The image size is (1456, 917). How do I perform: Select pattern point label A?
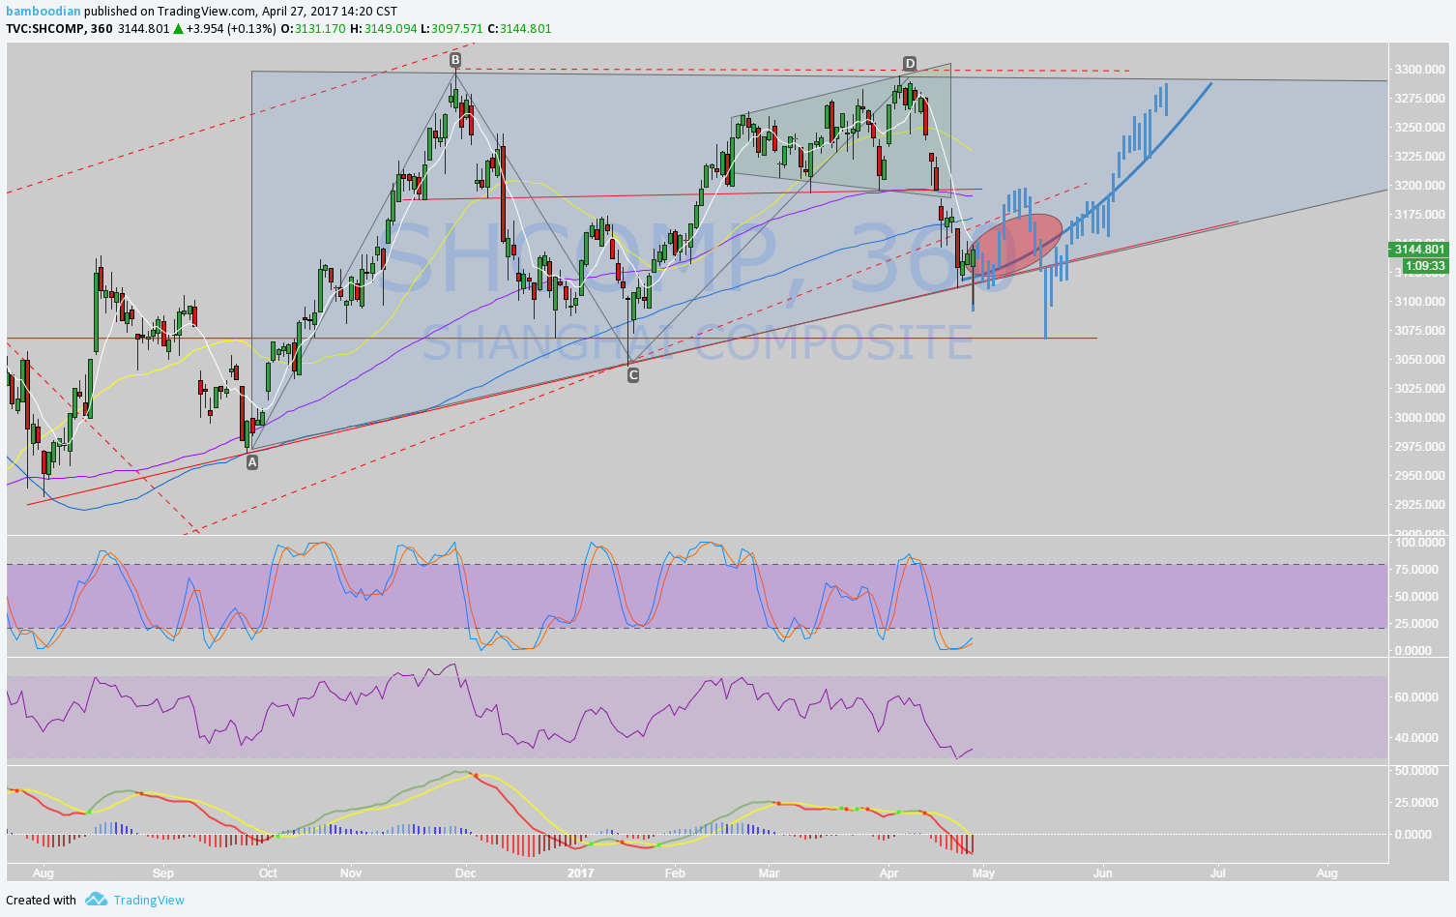252,462
